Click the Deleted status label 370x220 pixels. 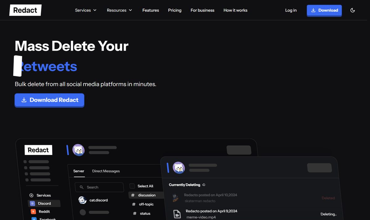[328, 198]
